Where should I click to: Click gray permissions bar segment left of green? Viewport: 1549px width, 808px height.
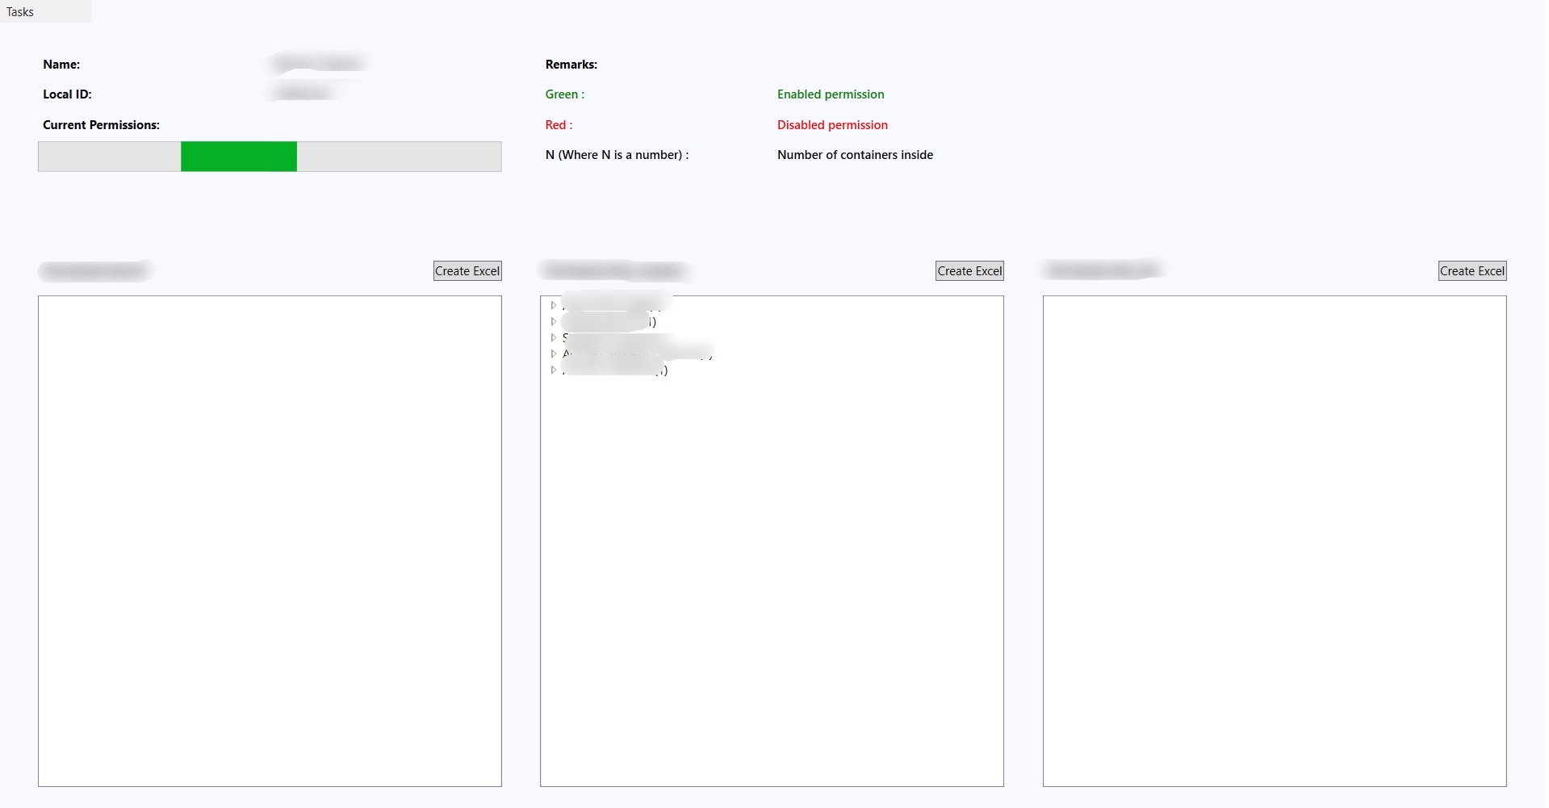[x=109, y=157]
